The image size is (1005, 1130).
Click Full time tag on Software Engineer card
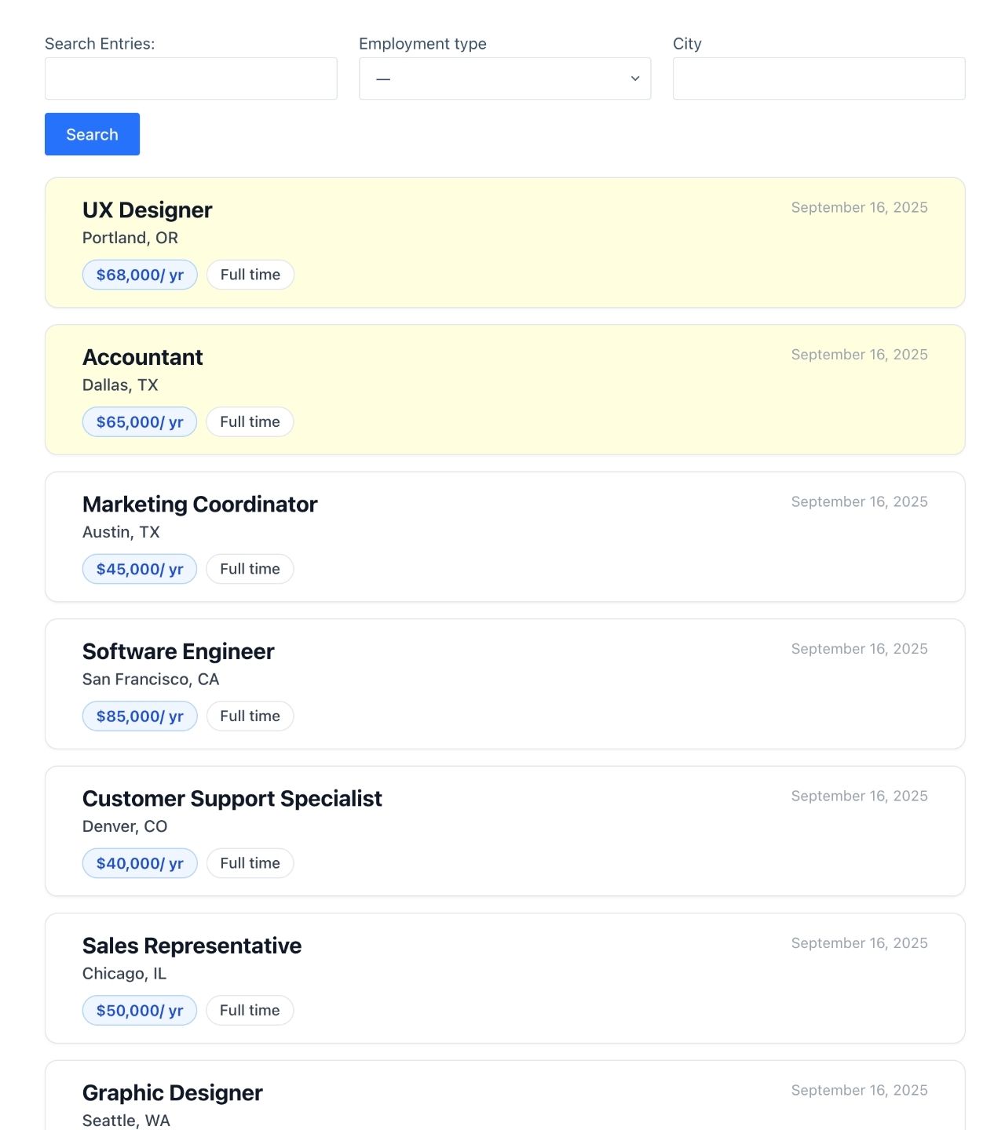[x=250, y=716]
